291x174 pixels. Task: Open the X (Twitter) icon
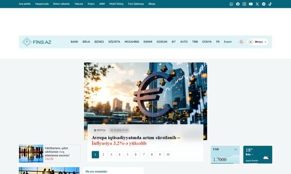pos(257,4)
